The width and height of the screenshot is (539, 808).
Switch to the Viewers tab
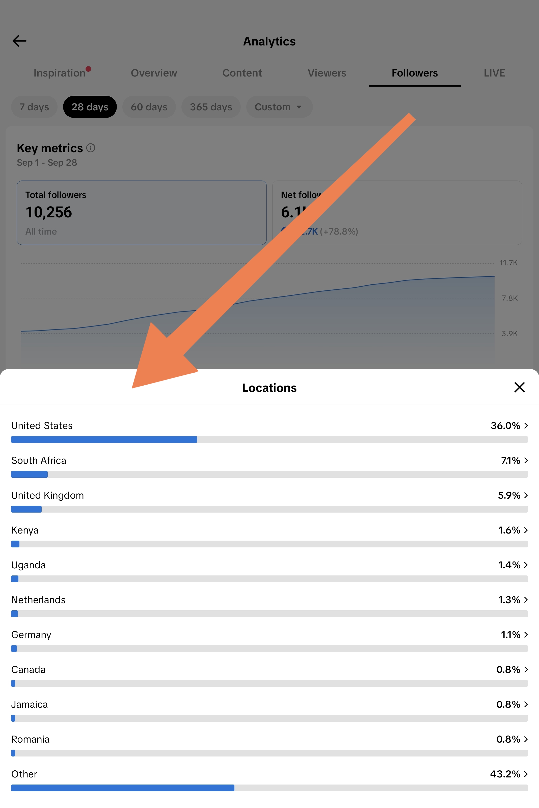coord(327,73)
